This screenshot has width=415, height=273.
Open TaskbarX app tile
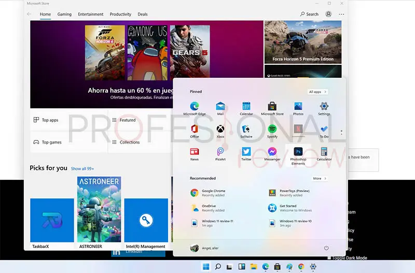coord(52,224)
